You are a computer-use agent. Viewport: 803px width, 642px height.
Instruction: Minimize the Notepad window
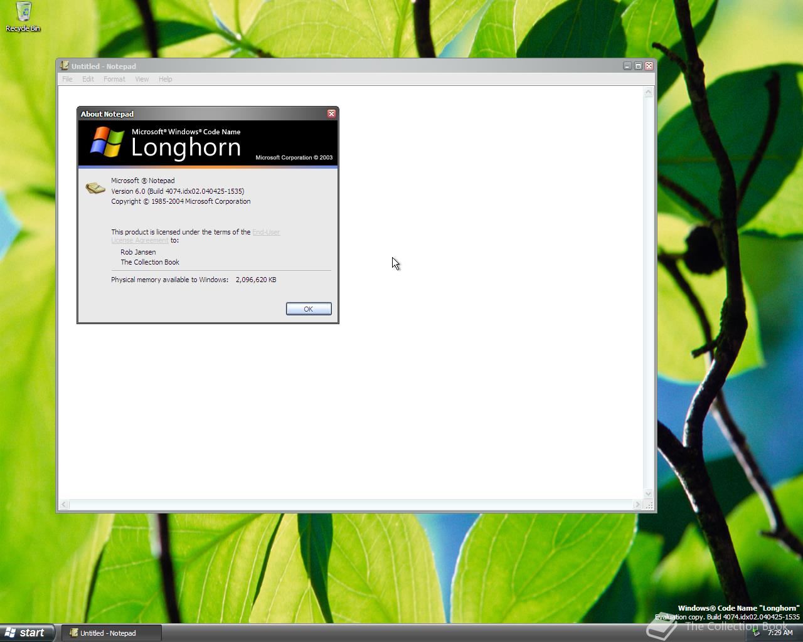coord(627,66)
